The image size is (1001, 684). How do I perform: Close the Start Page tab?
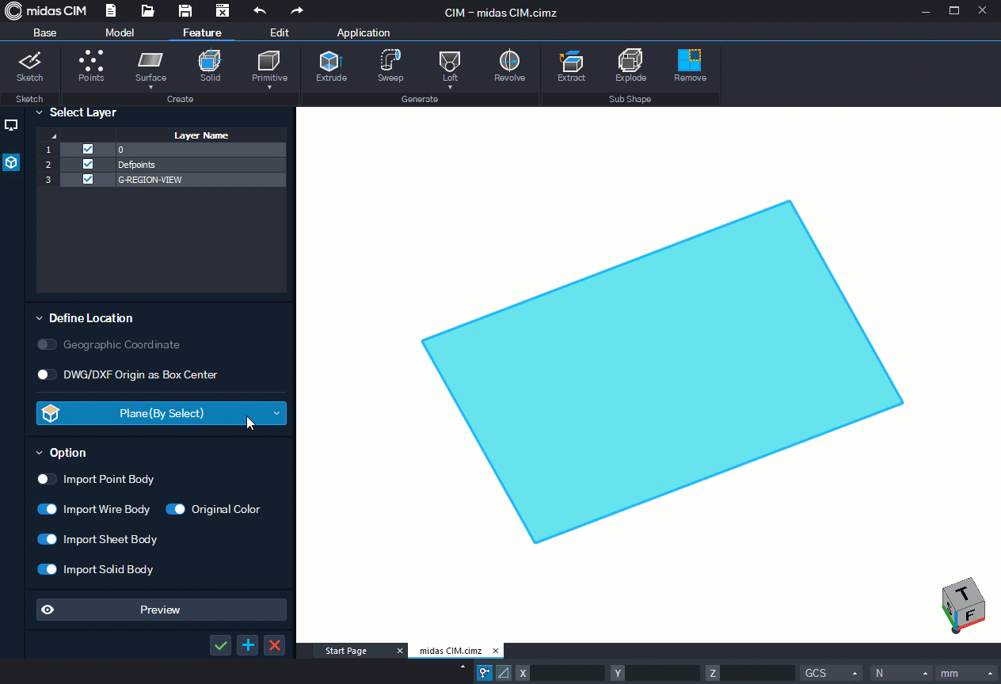pos(400,651)
